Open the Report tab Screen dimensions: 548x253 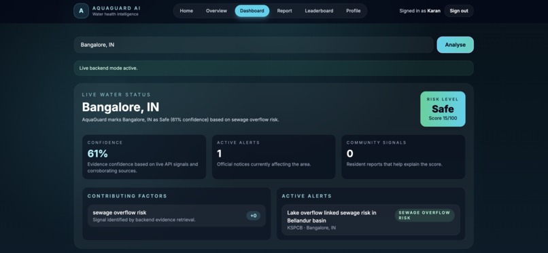(284, 11)
